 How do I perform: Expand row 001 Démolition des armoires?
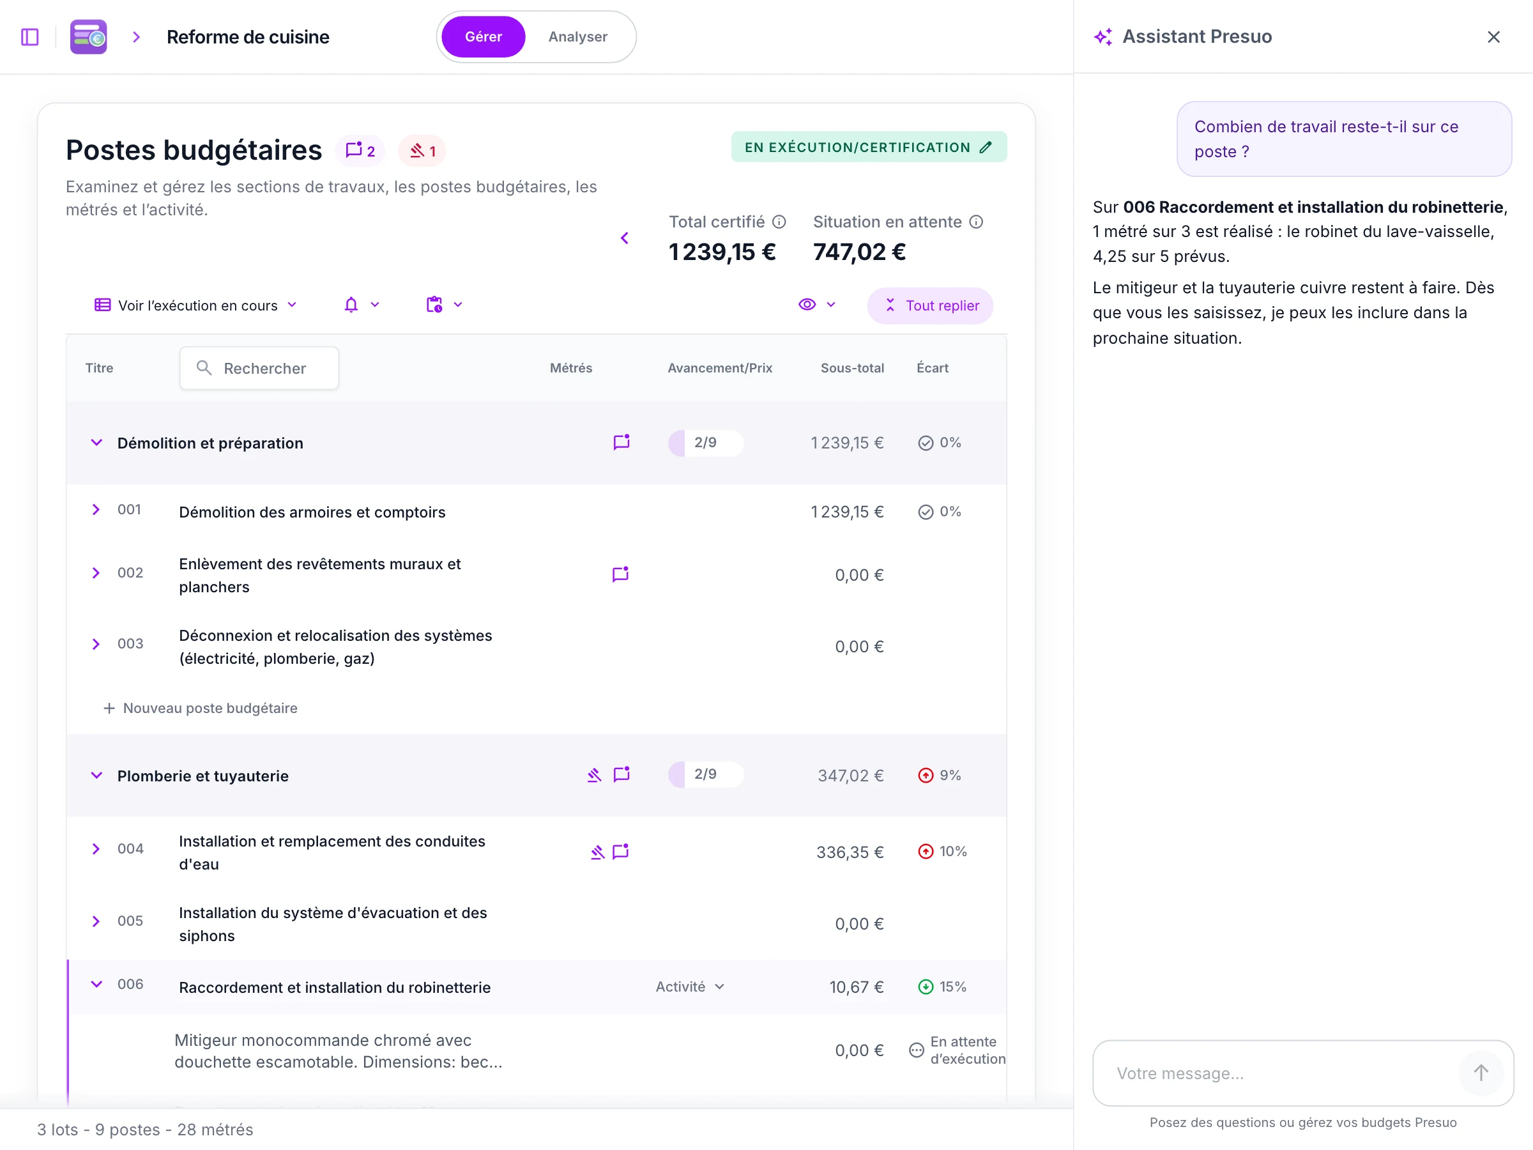96,509
